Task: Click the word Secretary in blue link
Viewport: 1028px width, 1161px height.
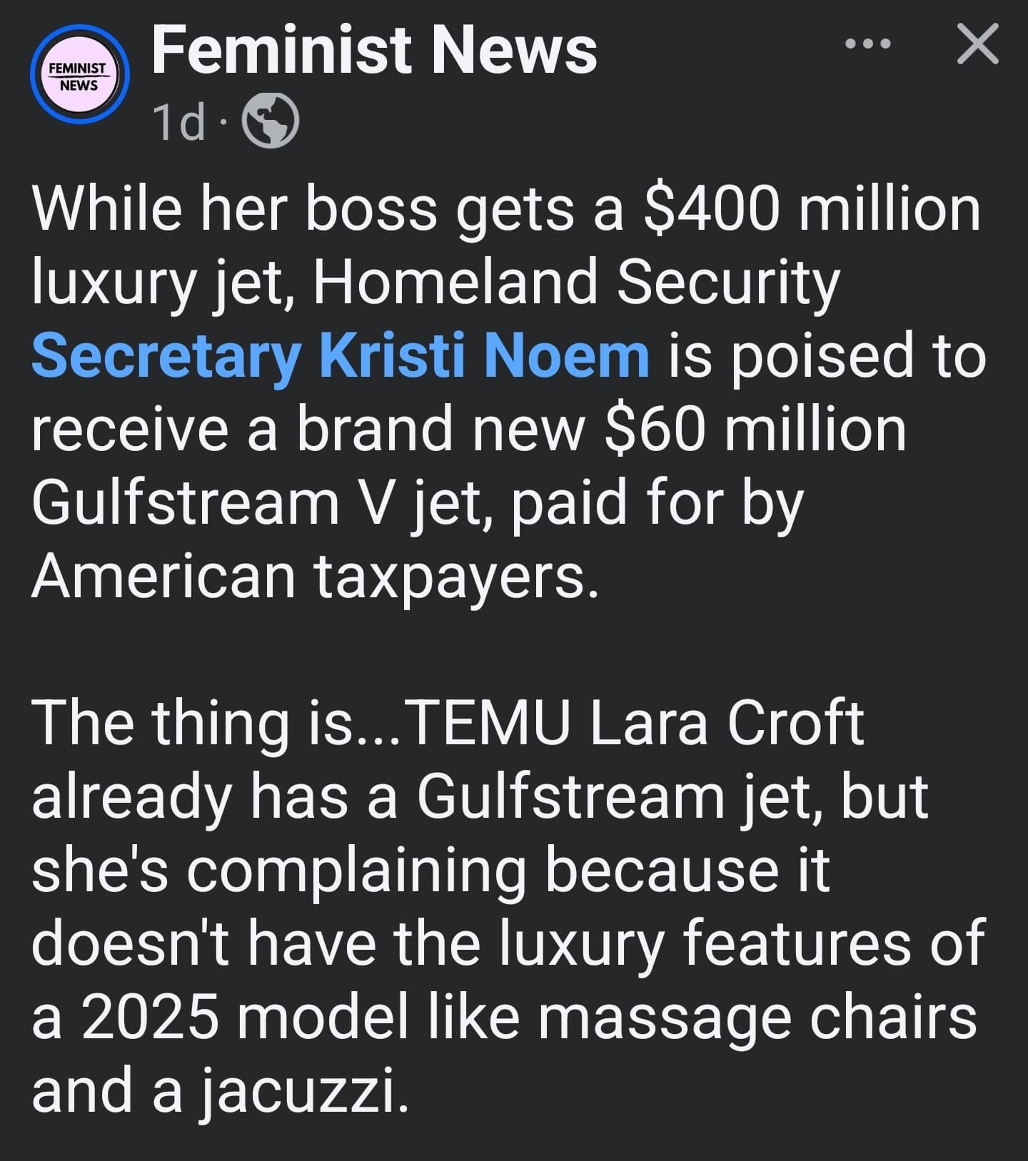Action: tap(166, 356)
